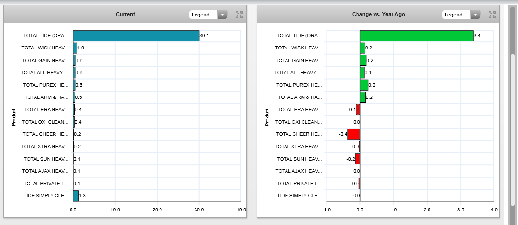Screen dimensions: 518x225
Task: Select the green TOTAL TIDE bar showing 3.4
Action: pos(416,35)
